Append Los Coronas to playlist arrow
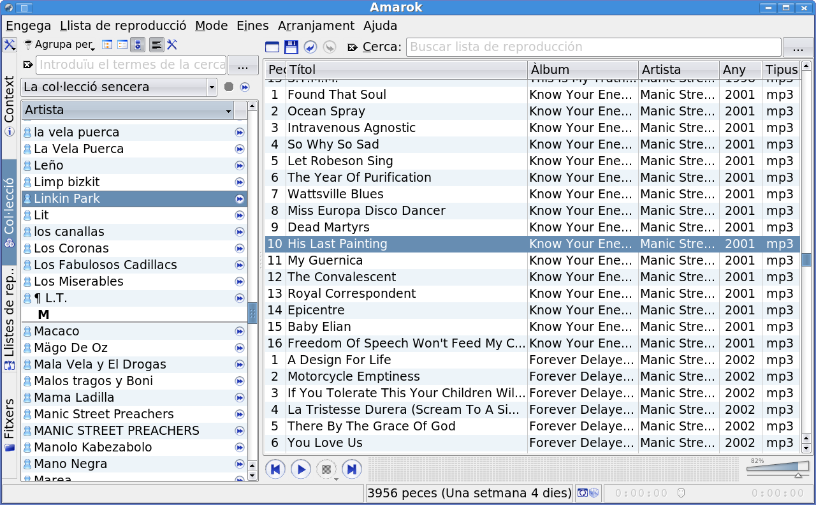 point(240,249)
